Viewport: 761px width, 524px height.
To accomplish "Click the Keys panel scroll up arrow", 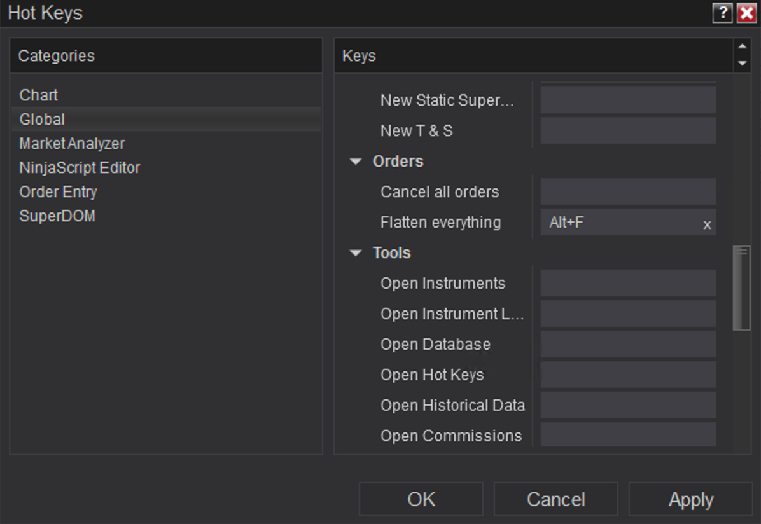I will pyautogui.click(x=742, y=46).
